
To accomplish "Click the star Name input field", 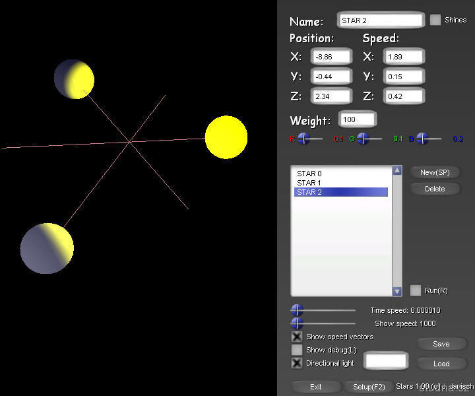I will (x=381, y=20).
